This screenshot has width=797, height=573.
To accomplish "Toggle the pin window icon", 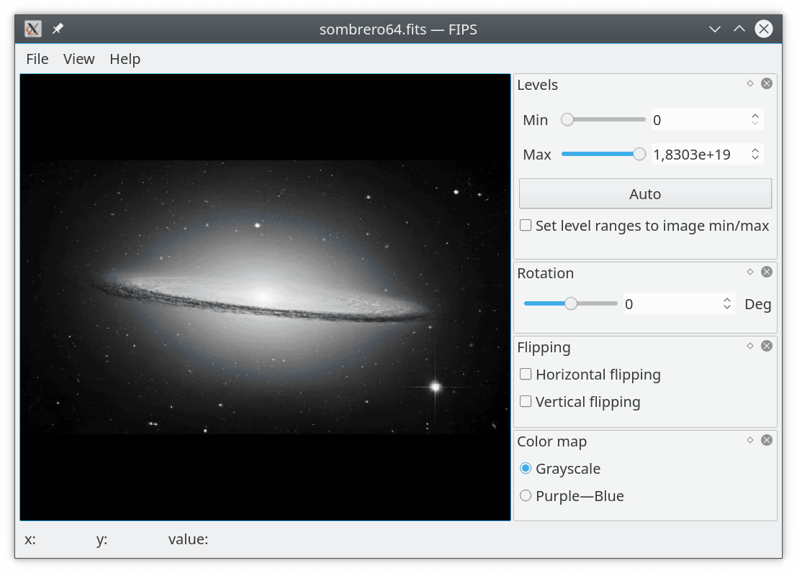I will (x=58, y=29).
